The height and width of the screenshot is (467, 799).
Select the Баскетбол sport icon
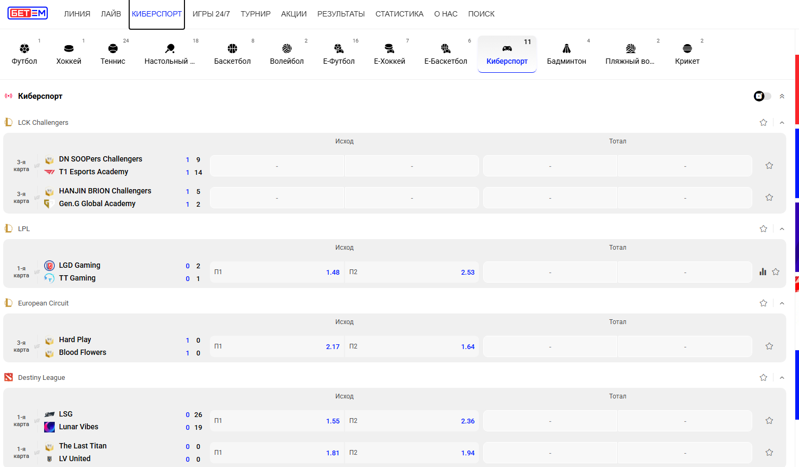click(232, 54)
